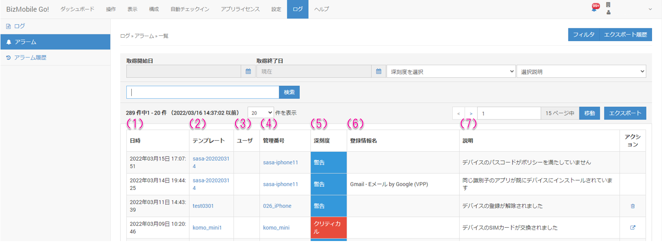
Task: Change items-per-page dropdown showing 20
Action: [x=260, y=113]
